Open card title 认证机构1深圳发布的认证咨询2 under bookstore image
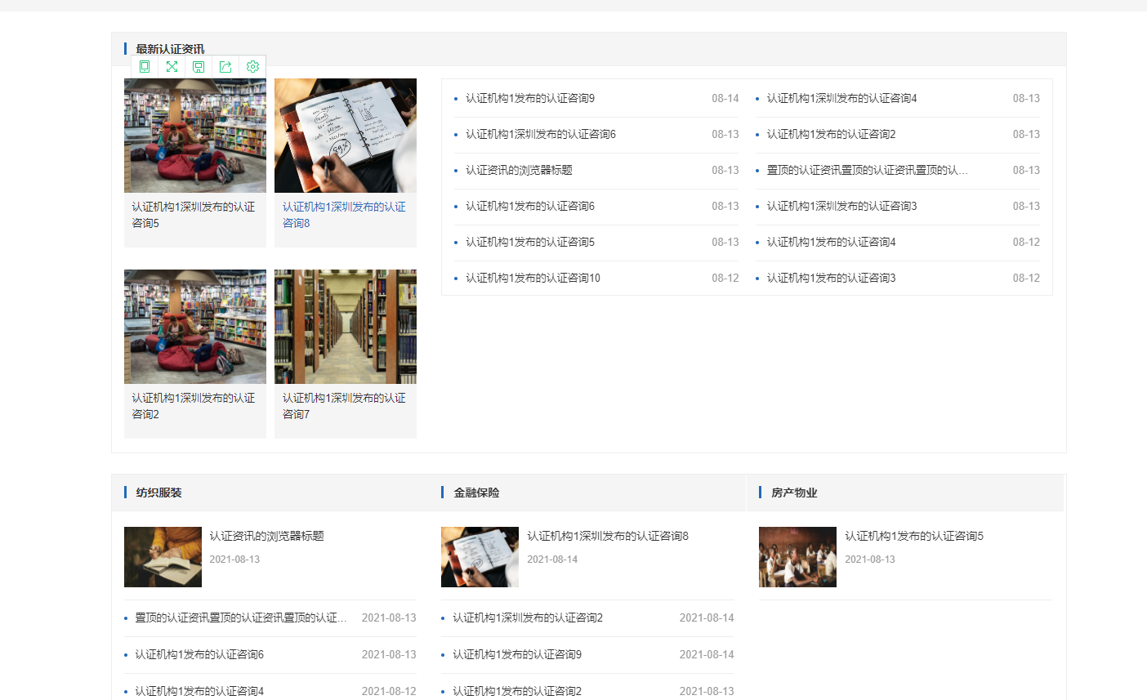This screenshot has width=1147, height=700. coord(194,406)
